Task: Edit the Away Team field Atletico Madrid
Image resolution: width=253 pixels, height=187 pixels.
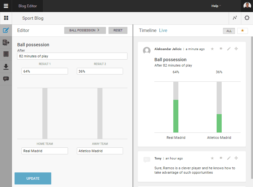Action: 100,151
